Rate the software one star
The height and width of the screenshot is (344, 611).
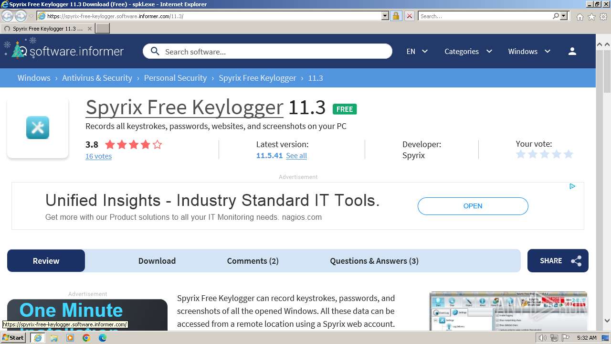(521, 154)
